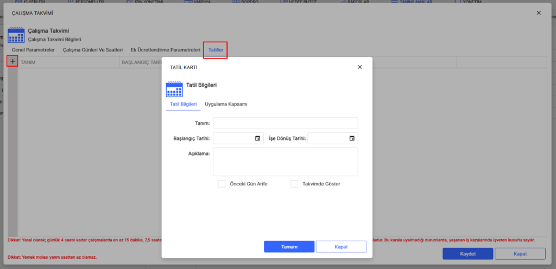
Task: Toggle the Takvimde Göster checkbox
Action: tap(294, 184)
